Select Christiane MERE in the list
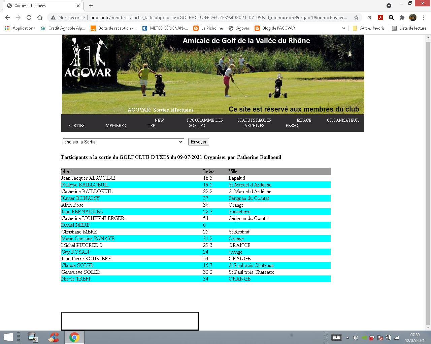This screenshot has height=344, width=431. 79,232
